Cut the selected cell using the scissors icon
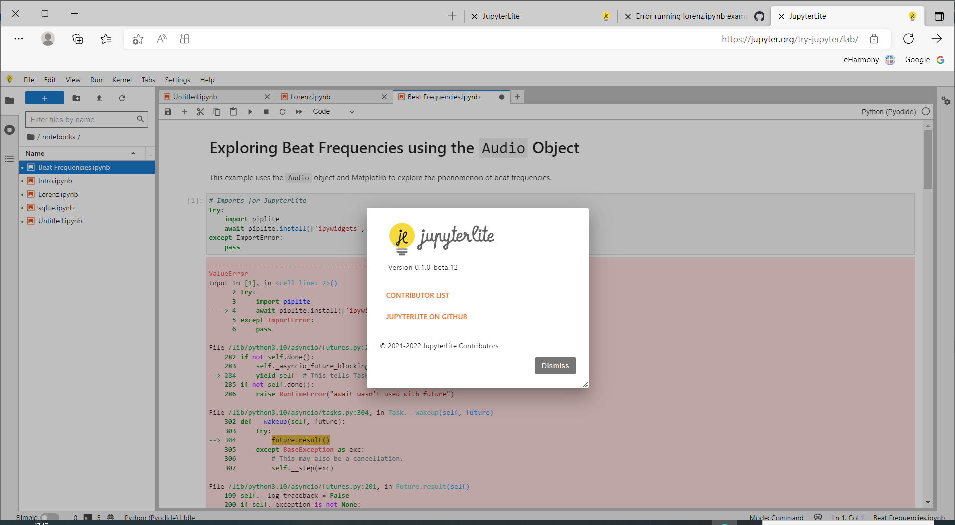This screenshot has width=955, height=525. coord(200,111)
